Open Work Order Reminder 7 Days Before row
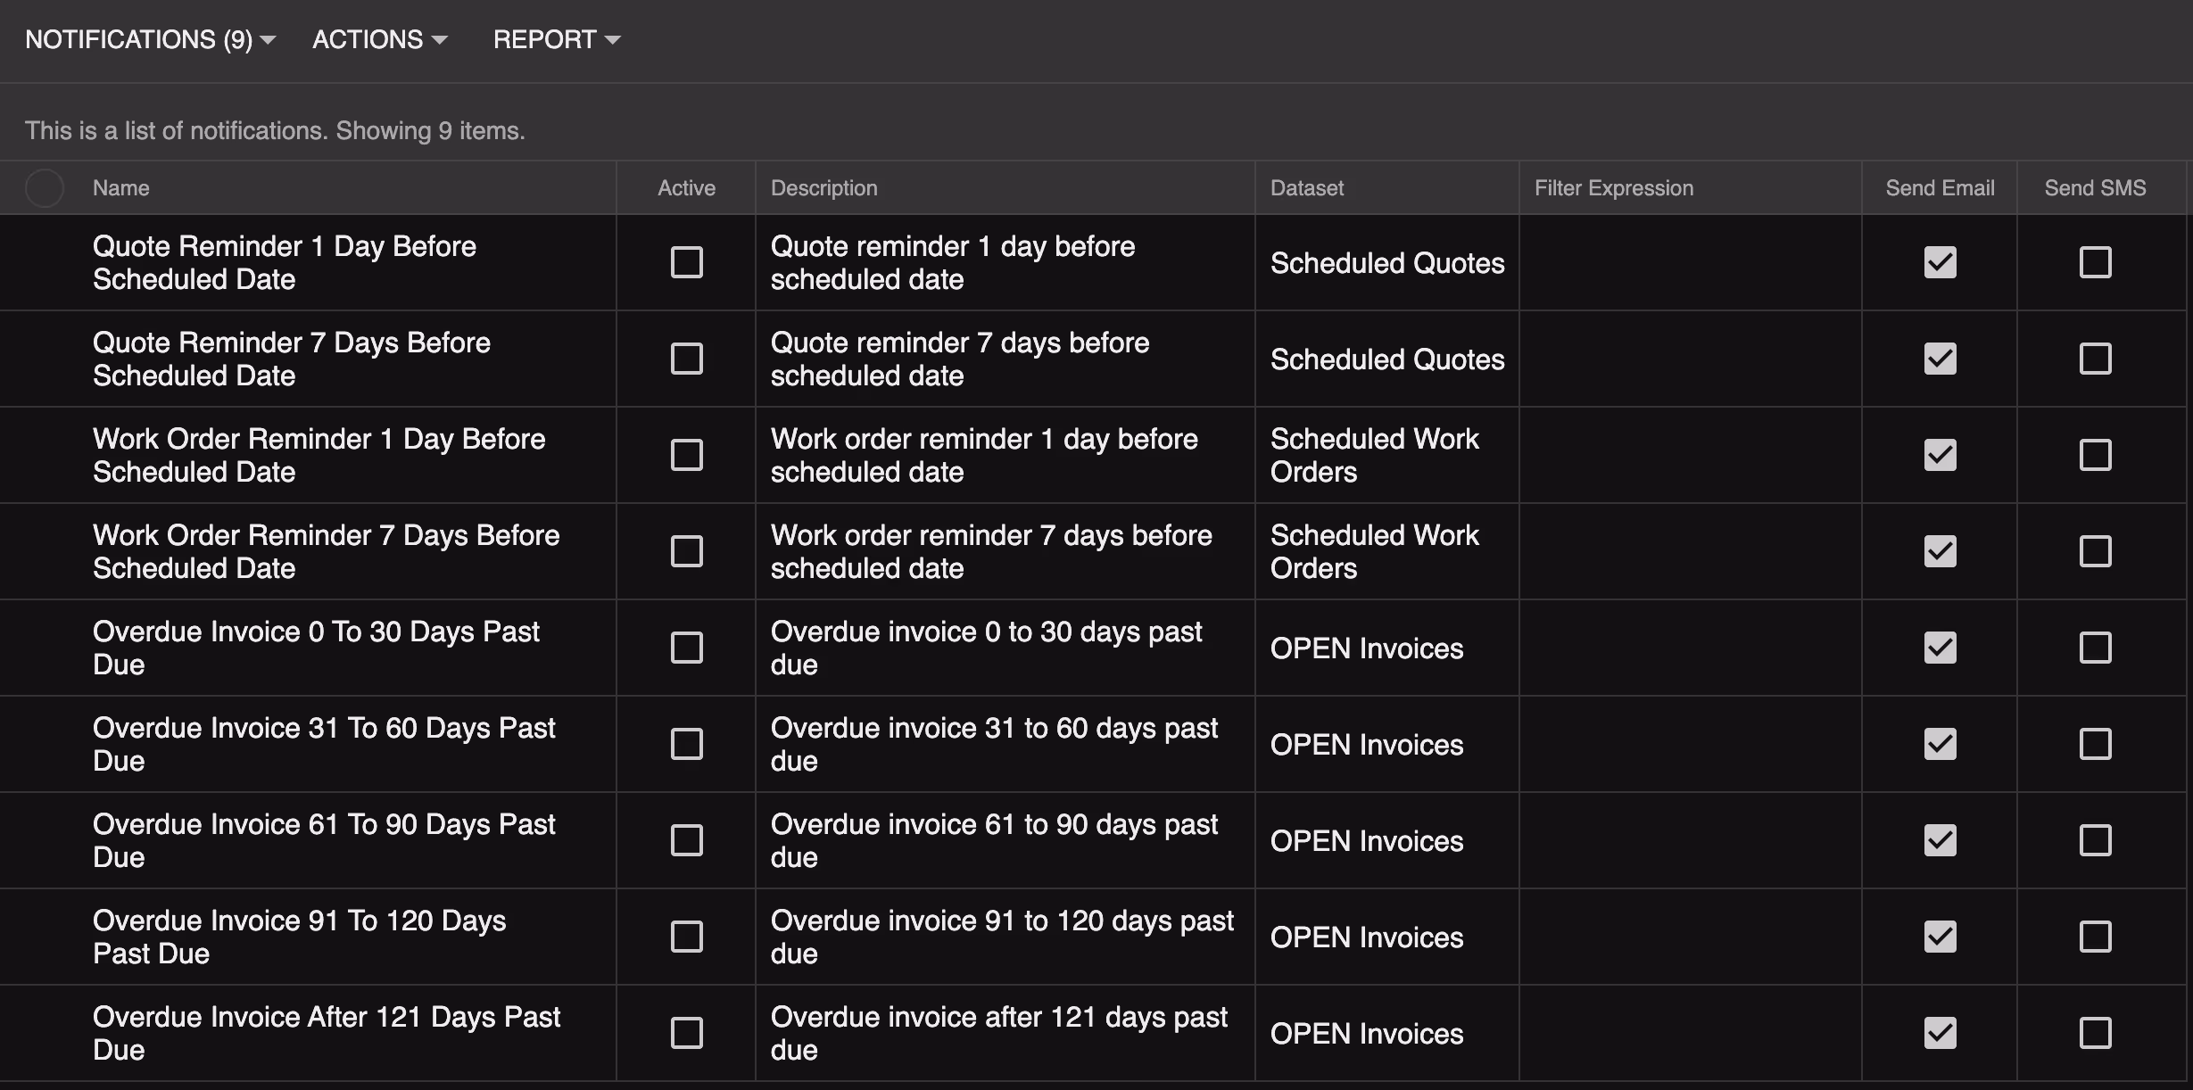 coord(326,551)
